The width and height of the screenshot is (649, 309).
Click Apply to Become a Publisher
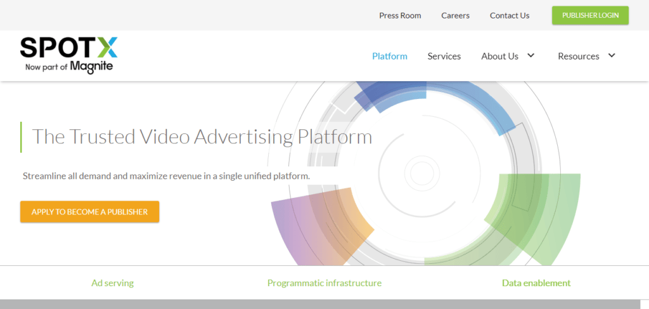pos(89,212)
